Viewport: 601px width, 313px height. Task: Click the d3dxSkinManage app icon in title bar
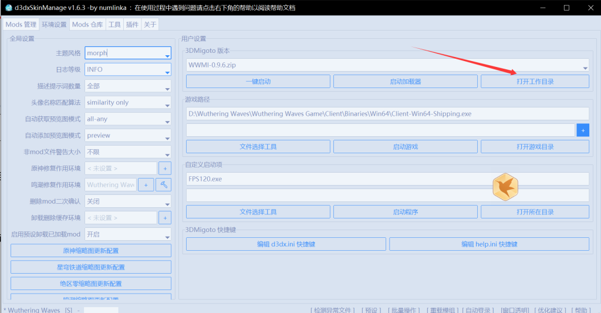pos(8,8)
